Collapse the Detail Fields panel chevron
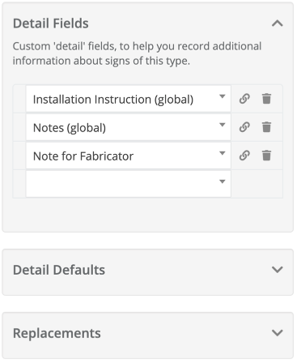 point(278,23)
